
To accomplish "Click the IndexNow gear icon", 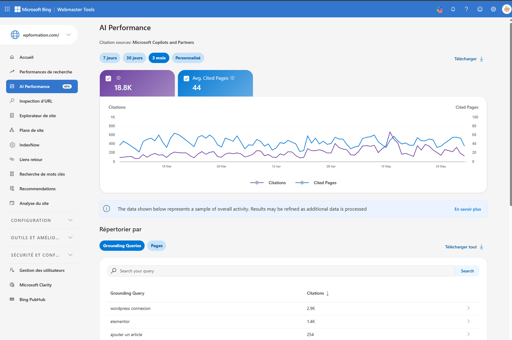I will pos(12,145).
